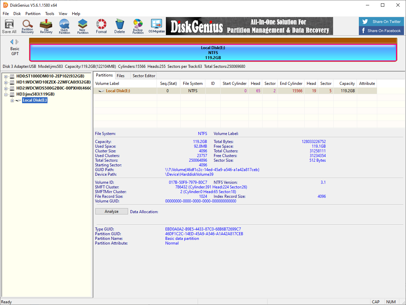Start the OS Migration tool
406x305 pixels.
click(x=157, y=26)
